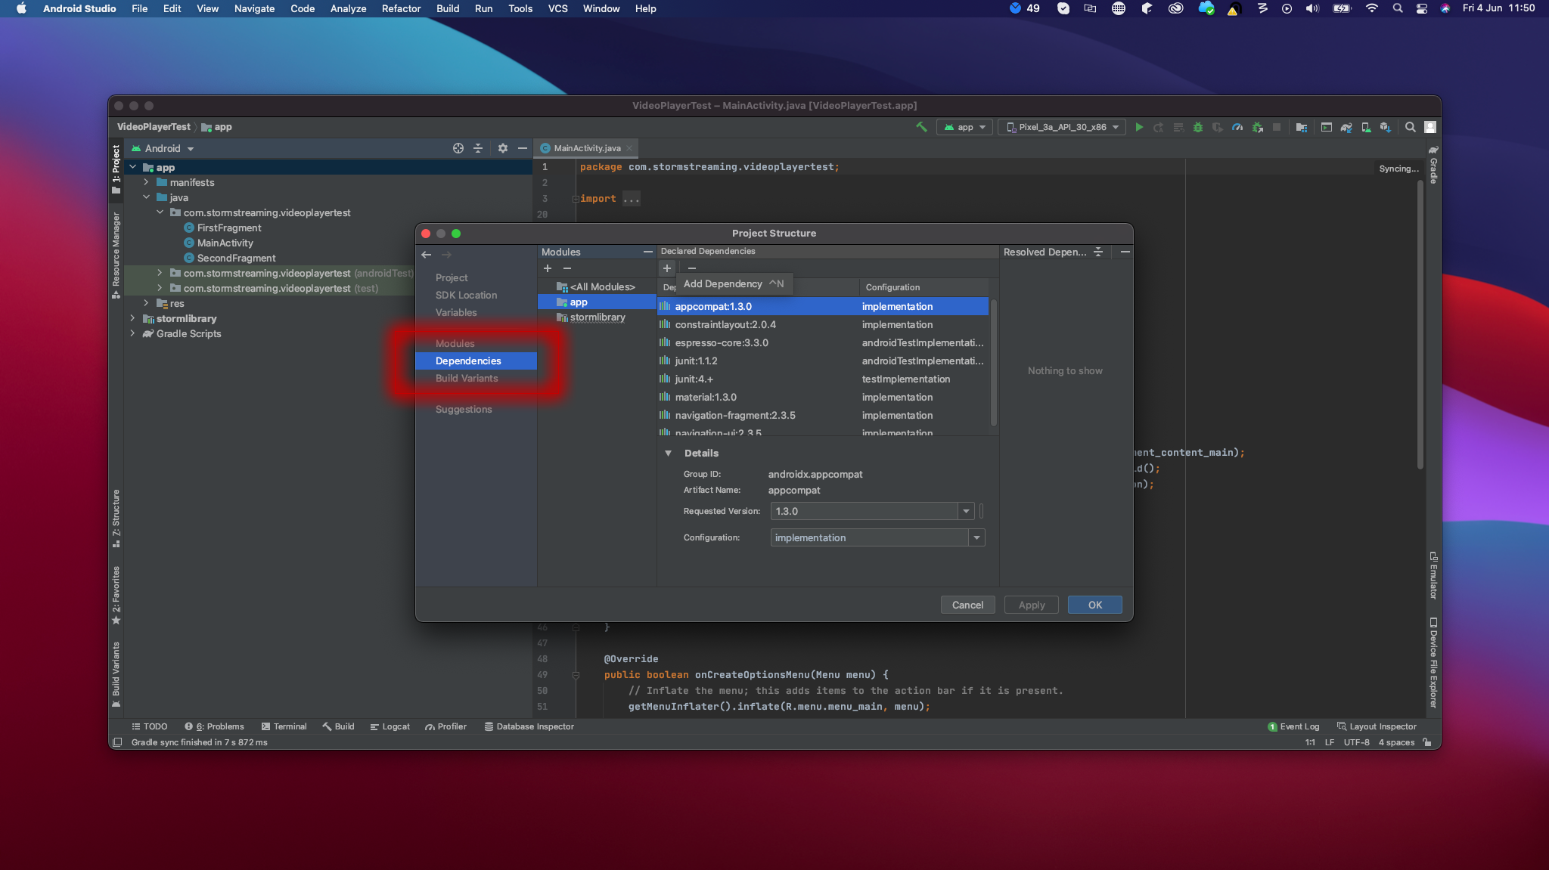1549x870 pixels.
Task: Toggle the Structure tool window
Action: [x=116, y=519]
